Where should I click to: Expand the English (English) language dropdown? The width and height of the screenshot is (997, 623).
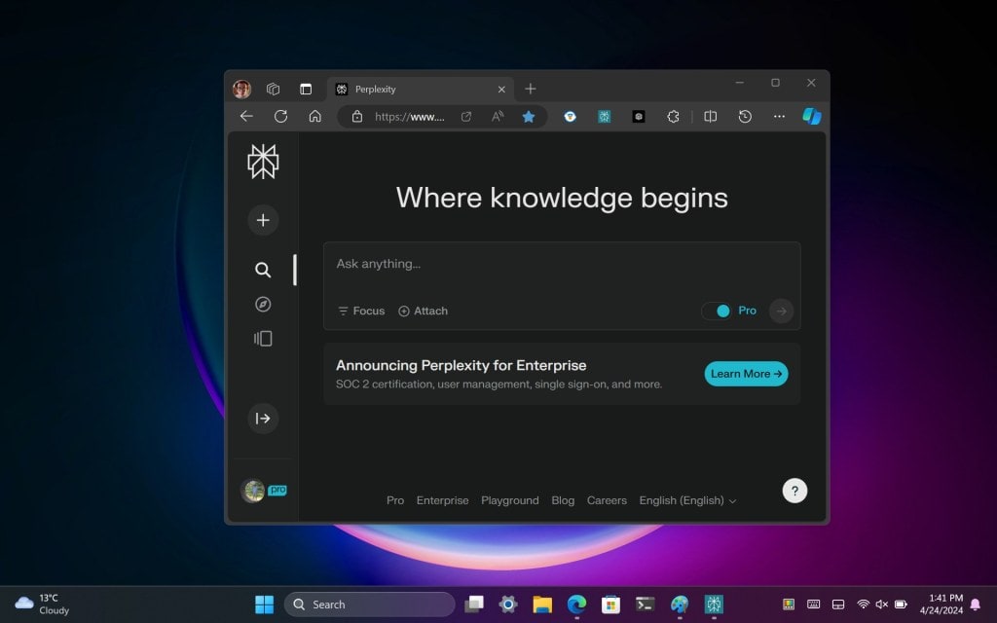coord(688,500)
